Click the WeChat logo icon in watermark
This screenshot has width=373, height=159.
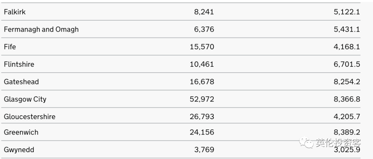tap(306, 142)
